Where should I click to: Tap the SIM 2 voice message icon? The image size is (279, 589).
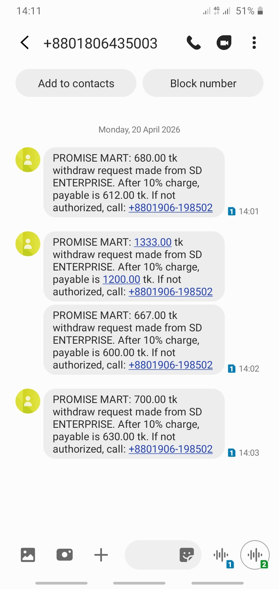click(x=255, y=555)
